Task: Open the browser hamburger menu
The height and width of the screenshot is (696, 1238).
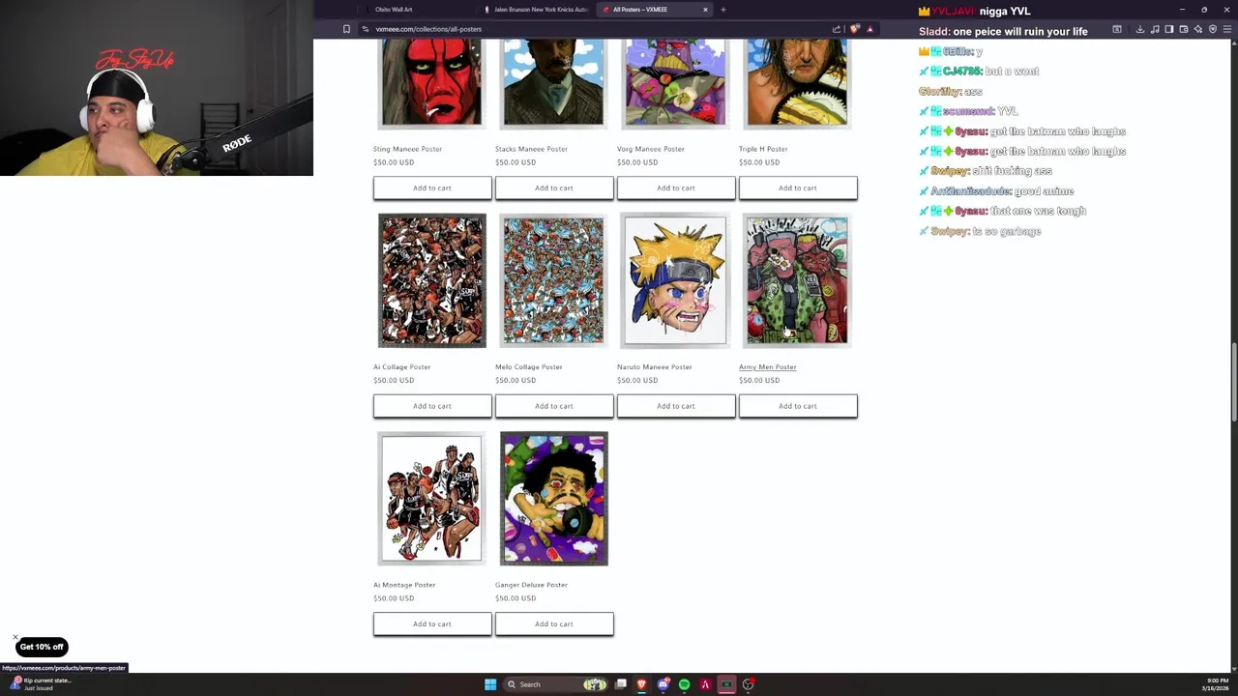Action: point(1227,29)
